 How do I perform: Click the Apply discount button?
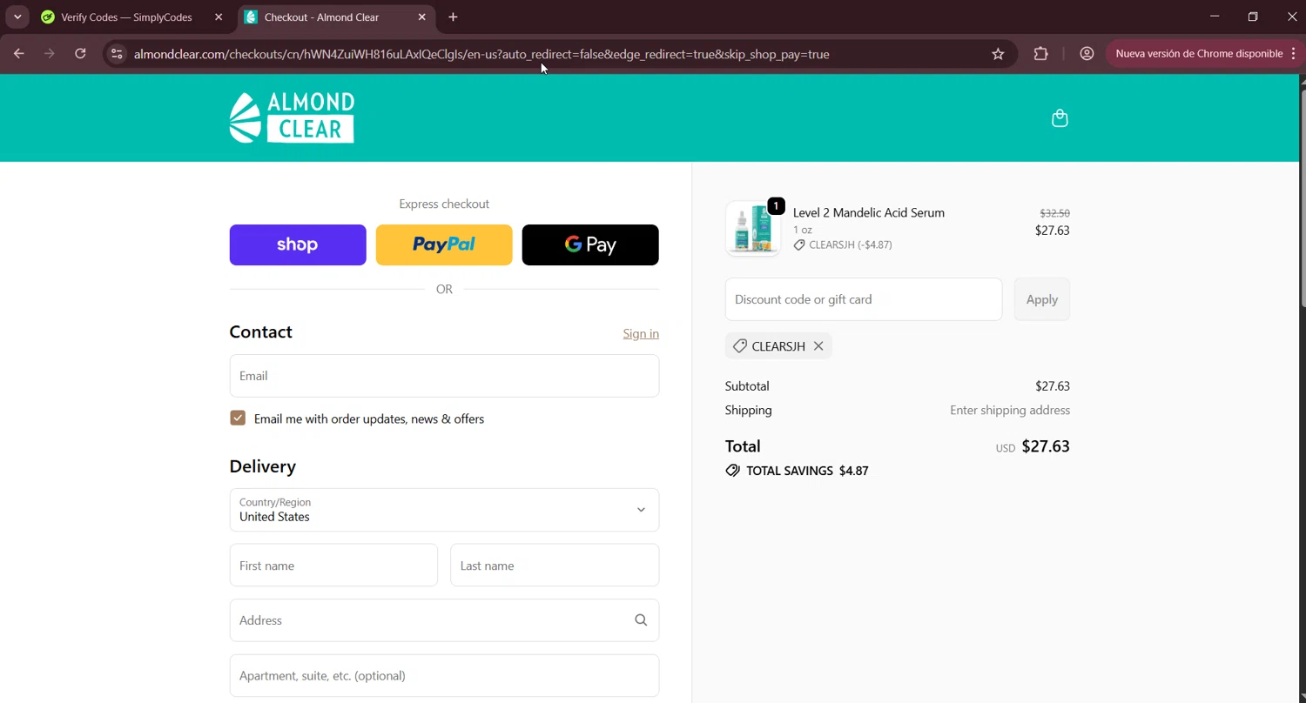click(x=1042, y=299)
